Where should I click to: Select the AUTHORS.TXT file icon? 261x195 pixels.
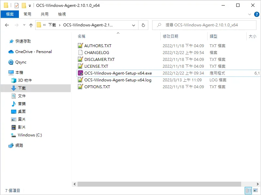point(80,46)
